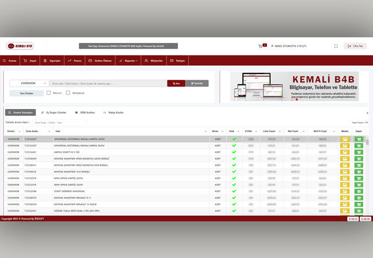Enable the Mevcut checkbox
This screenshot has height=258, width=373.
tap(49, 93)
